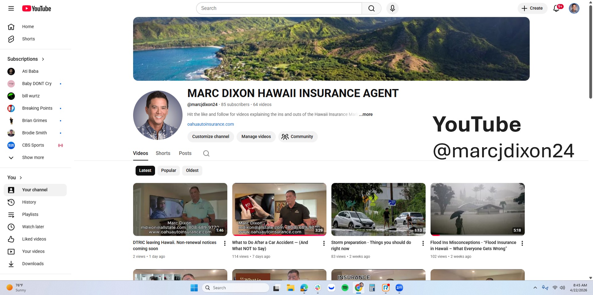Open CBS Sports live channel
593x295 pixels.
click(36, 145)
